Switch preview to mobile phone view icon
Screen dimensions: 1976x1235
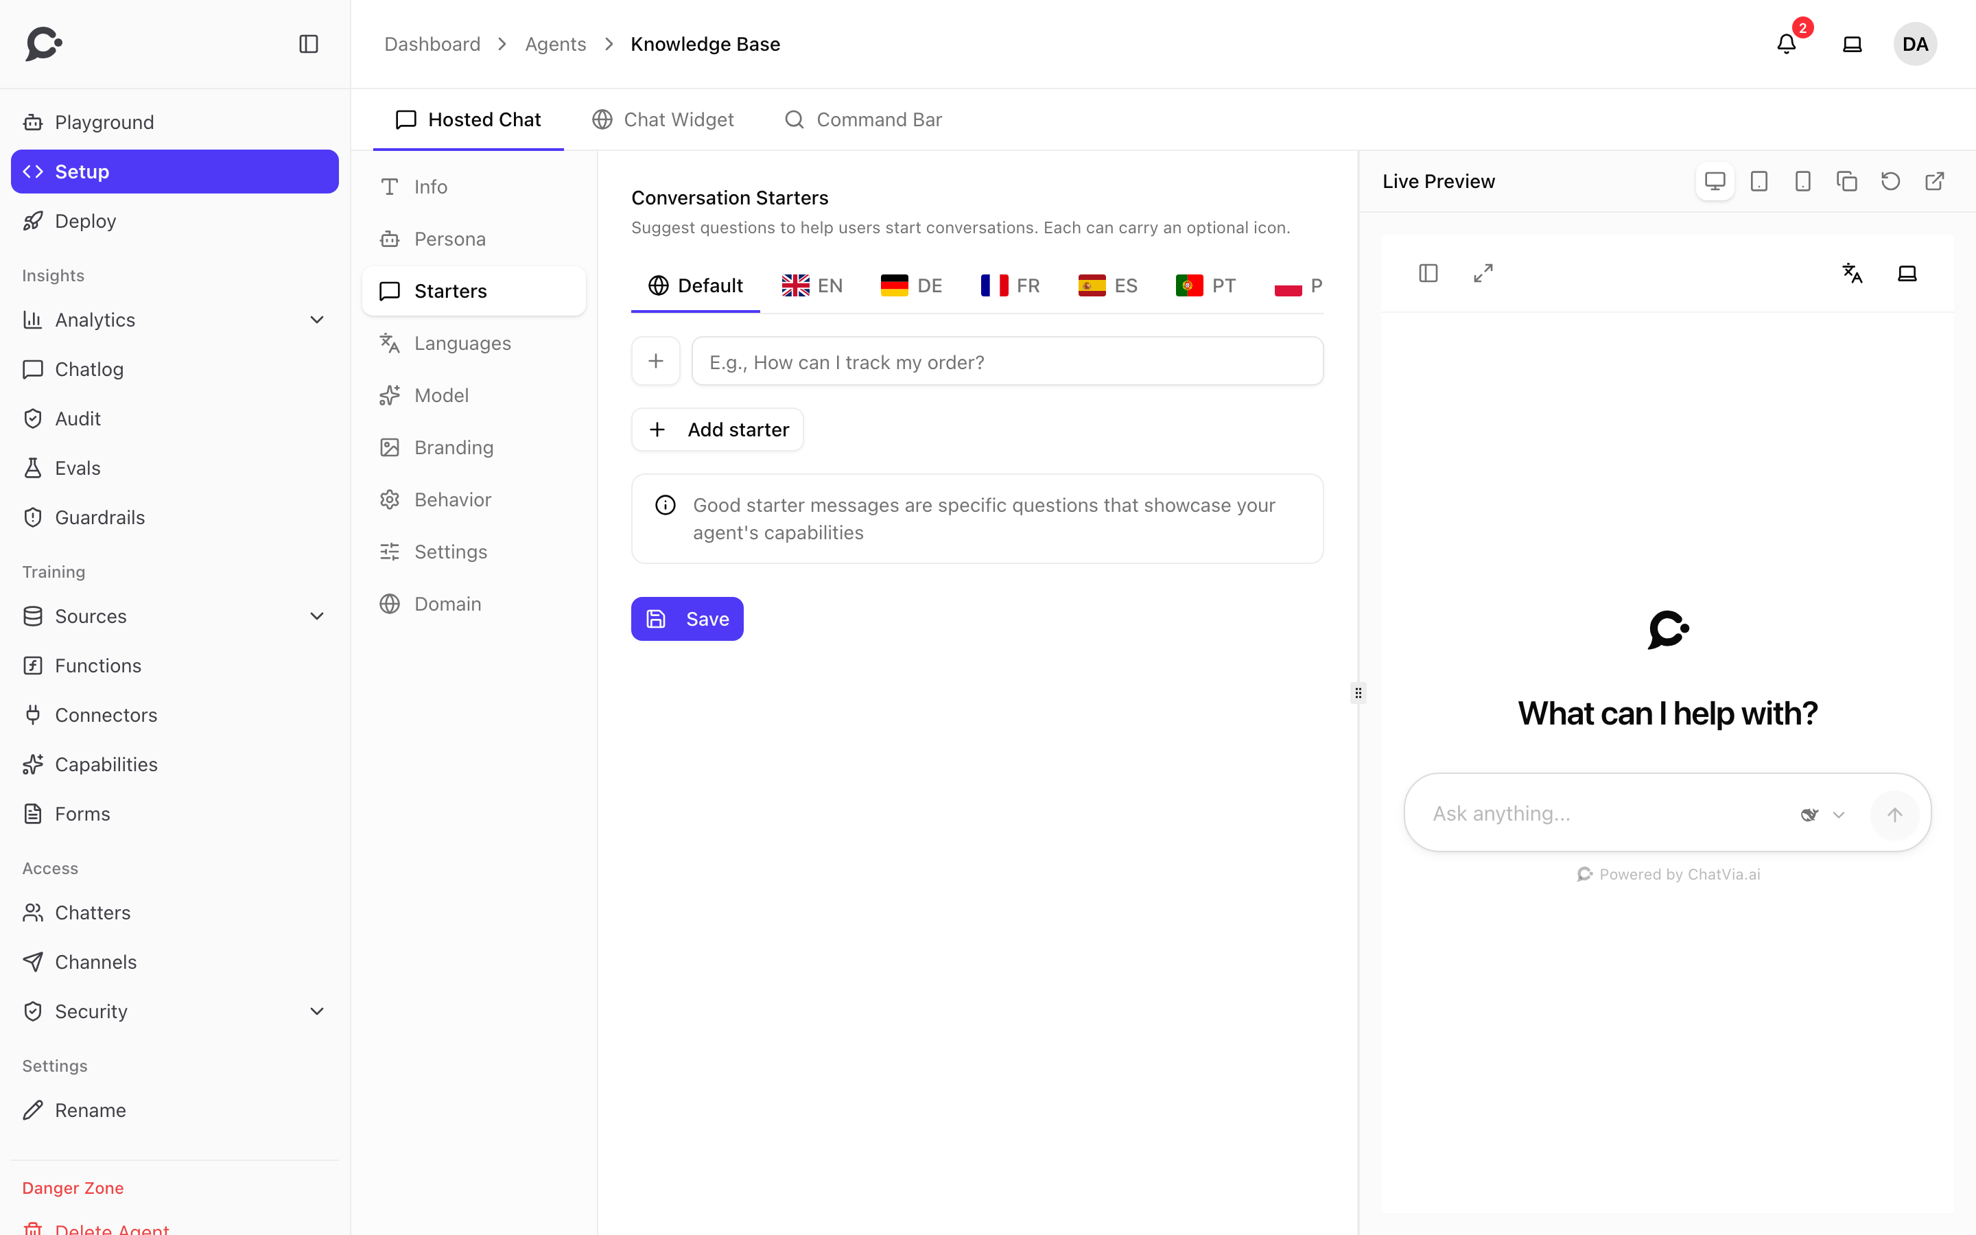pyautogui.click(x=1803, y=181)
